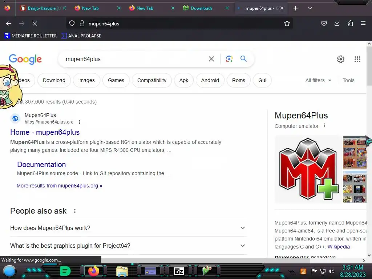Screen dimensions: 372x279
Task: Filter results by Android
Action: tap(210, 80)
